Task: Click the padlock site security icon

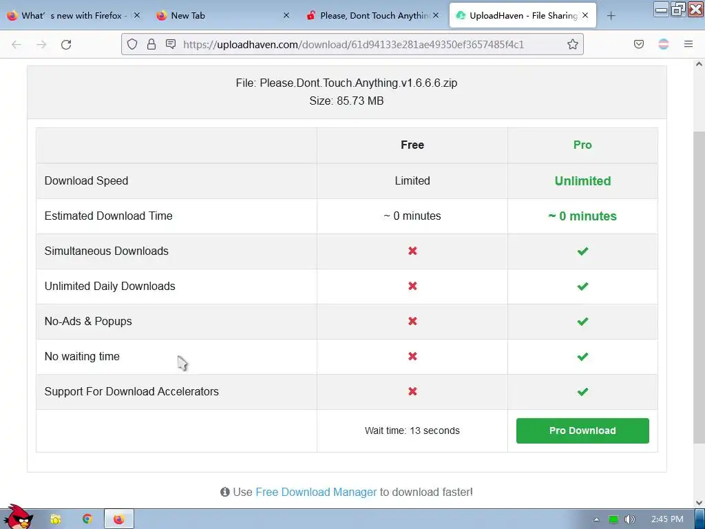Action: coord(151,44)
